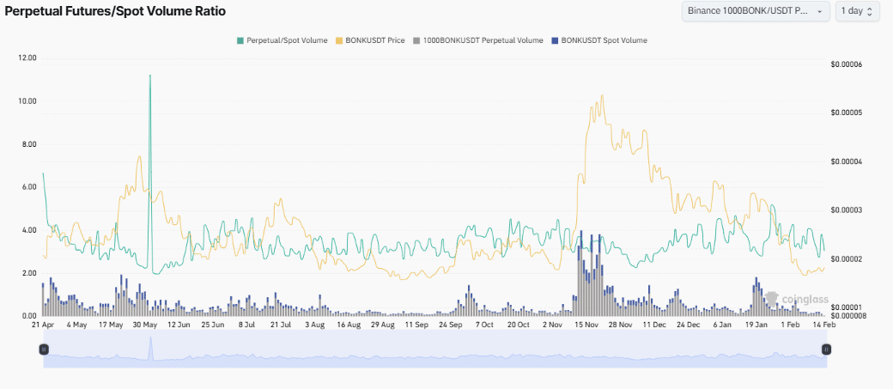893x389 pixels.
Task: Click the right range slider handle
Action: [x=826, y=349]
